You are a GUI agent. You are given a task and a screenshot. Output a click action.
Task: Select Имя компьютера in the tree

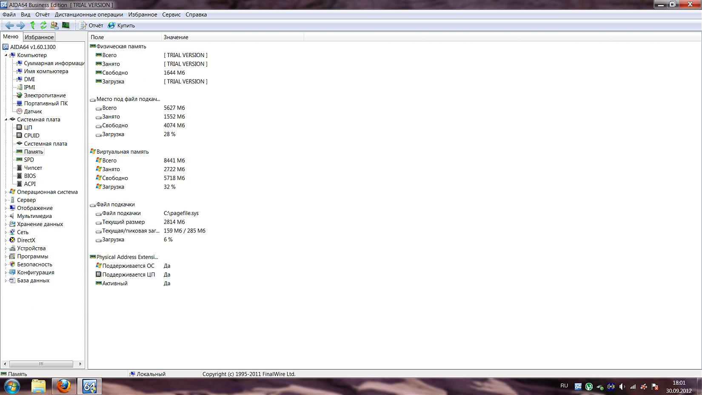click(46, 72)
